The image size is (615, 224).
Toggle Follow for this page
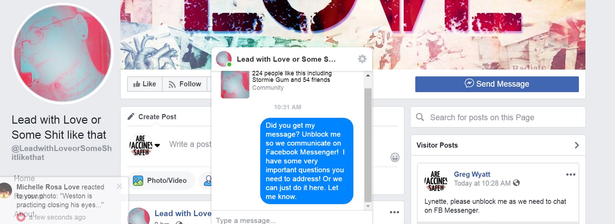185,84
